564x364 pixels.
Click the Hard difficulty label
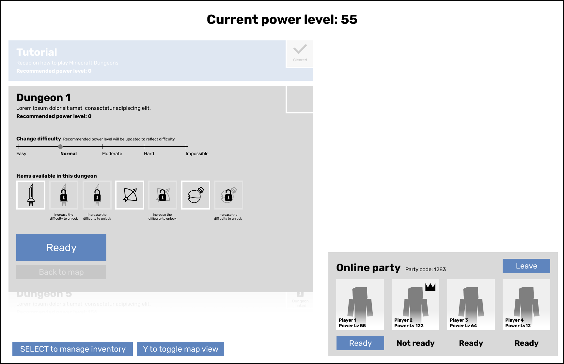coord(149,154)
